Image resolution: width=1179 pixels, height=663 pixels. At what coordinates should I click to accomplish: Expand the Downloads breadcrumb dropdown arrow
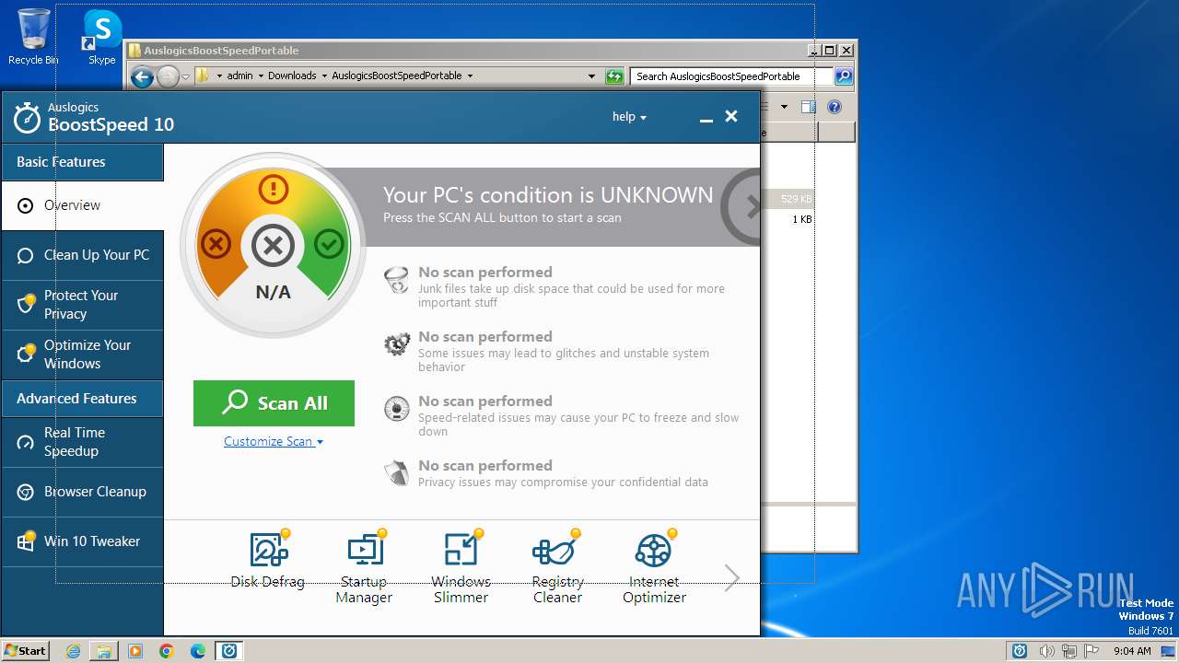coord(323,76)
